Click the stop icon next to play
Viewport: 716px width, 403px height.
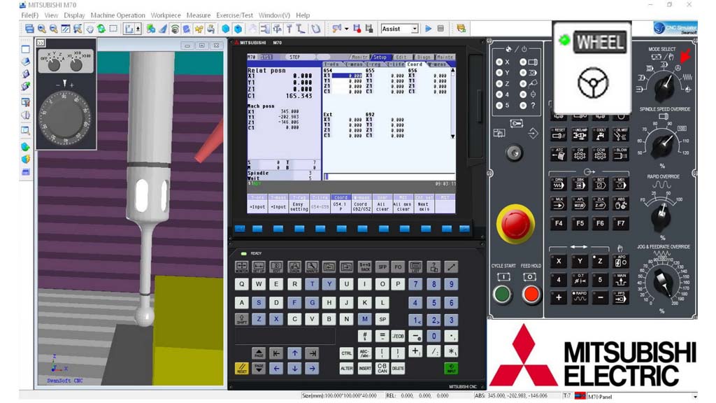pos(441,29)
